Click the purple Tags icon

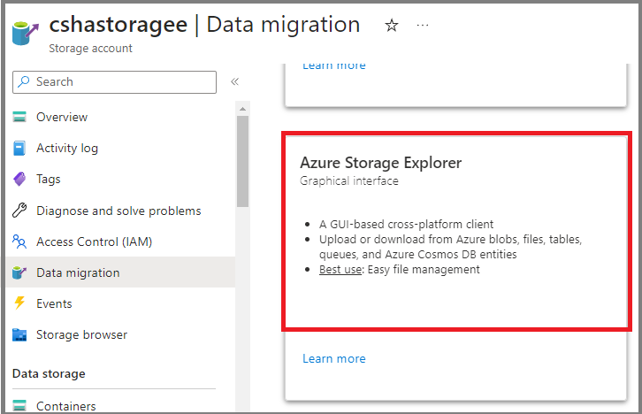19,179
